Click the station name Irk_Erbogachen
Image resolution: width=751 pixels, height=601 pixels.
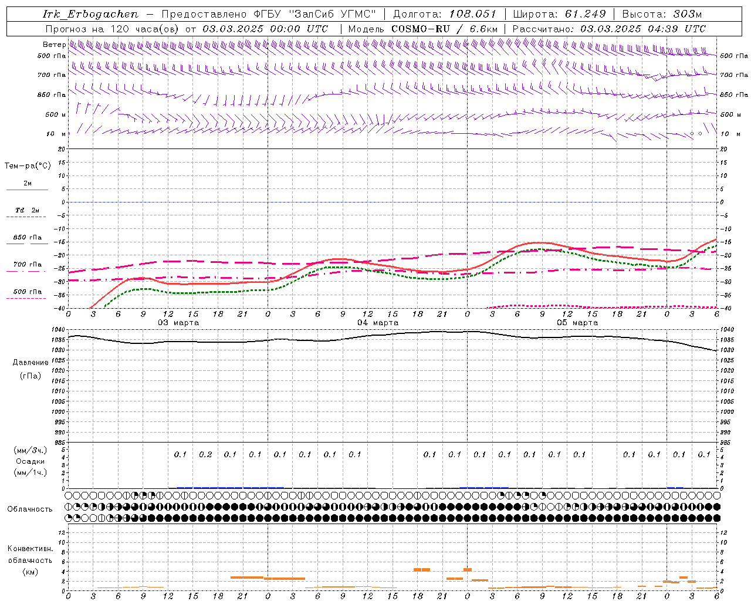(x=91, y=14)
